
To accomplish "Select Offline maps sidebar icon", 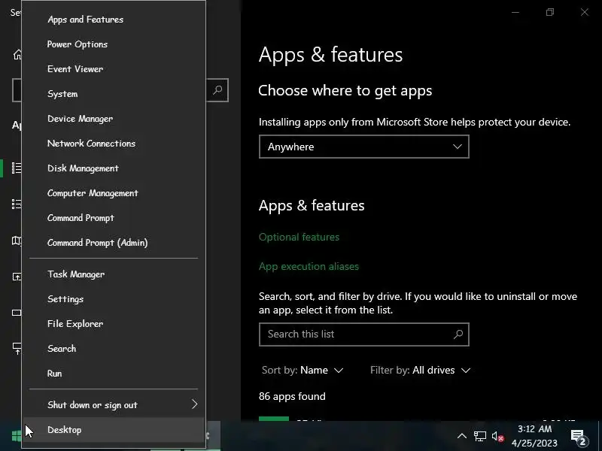I will [17, 241].
